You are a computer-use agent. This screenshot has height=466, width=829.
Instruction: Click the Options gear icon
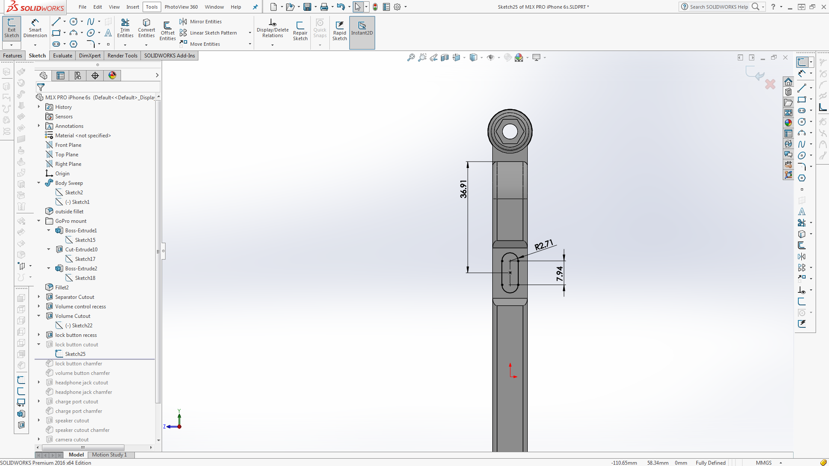pos(397,7)
